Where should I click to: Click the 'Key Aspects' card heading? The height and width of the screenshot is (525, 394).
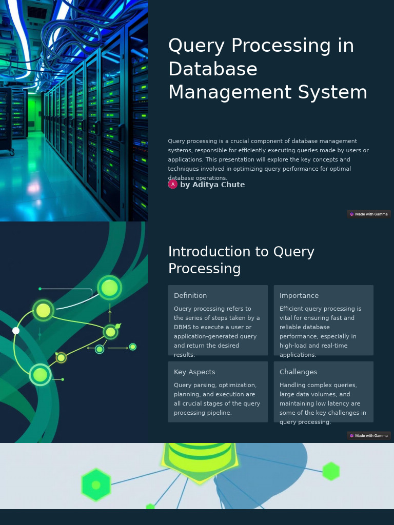click(x=194, y=372)
